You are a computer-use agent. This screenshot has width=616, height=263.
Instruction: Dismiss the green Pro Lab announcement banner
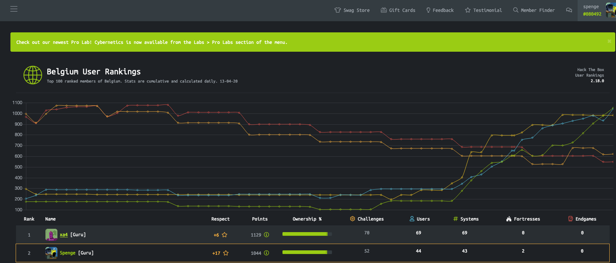[609, 41]
